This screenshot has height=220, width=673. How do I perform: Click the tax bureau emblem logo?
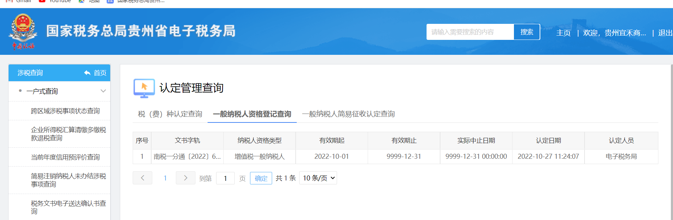point(23,31)
